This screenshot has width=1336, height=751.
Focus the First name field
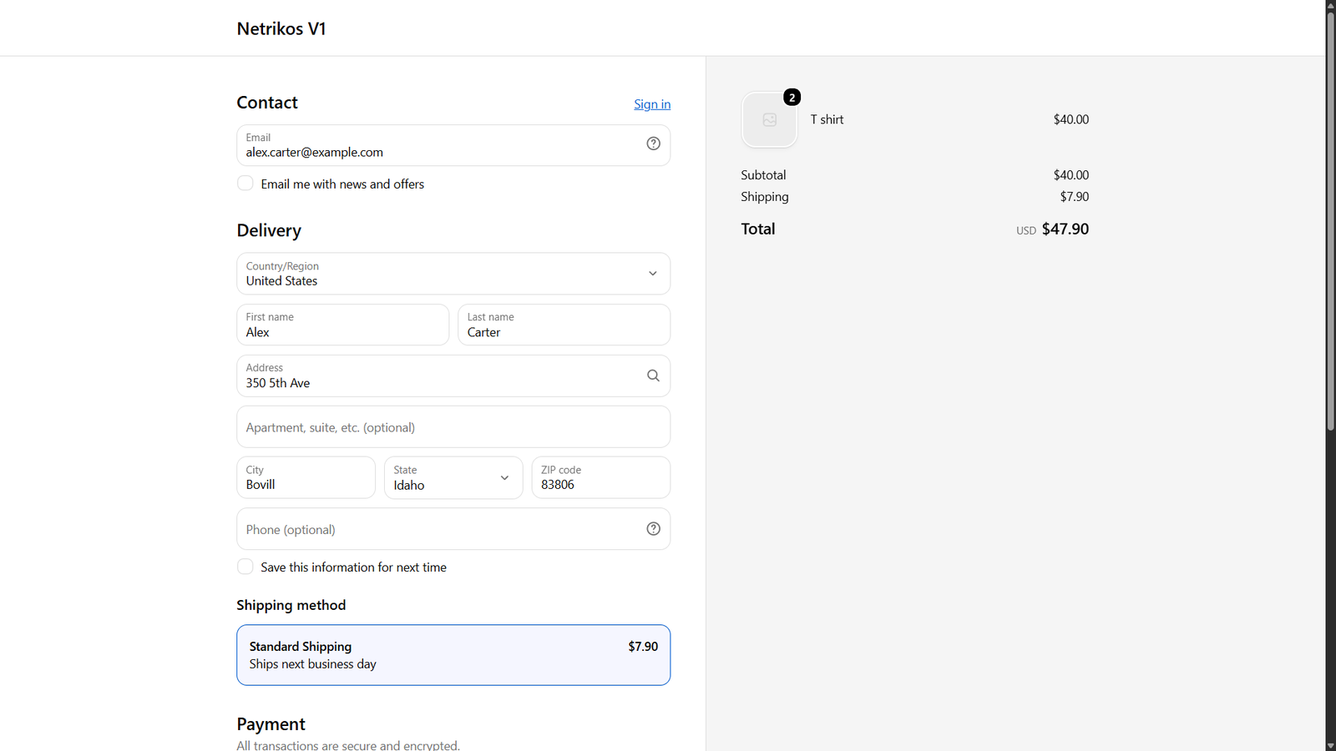[x=342, y=325]
